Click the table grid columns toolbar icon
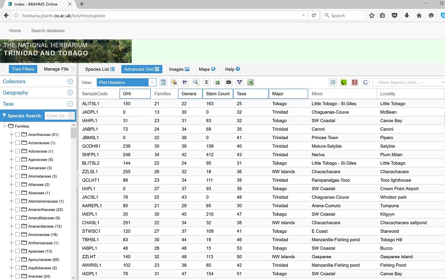The image size is (445, 280). pyautogui.click(x=185, y=82)
